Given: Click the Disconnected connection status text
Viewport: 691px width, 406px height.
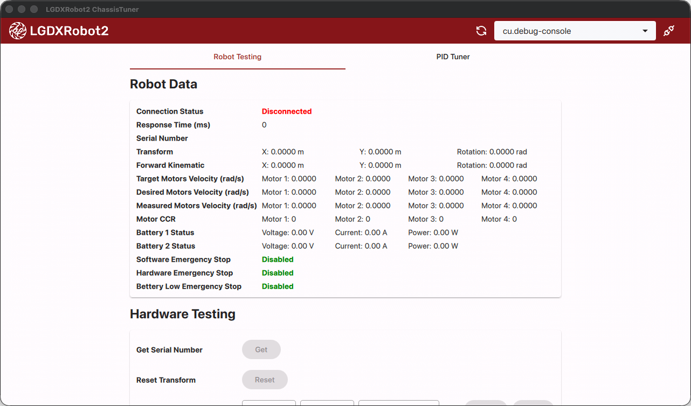Looking at the screenshot, I should point(286,111).
